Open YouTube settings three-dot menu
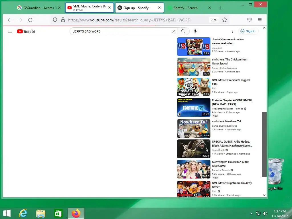This screenshot has height=219, width=292. coord(232,31)
